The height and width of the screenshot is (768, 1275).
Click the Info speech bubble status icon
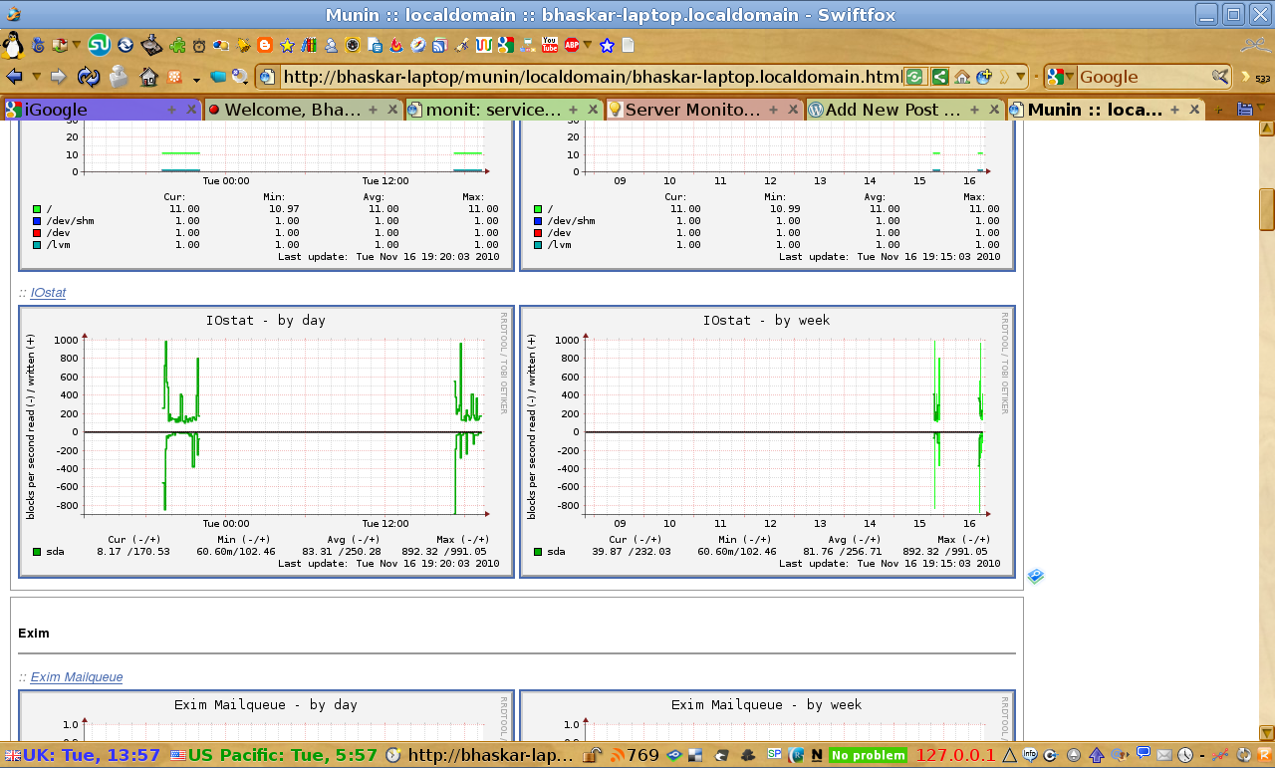point(1030,755)
